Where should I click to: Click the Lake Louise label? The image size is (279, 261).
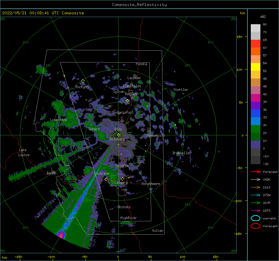pyautogui.click(x=24, y=152)
